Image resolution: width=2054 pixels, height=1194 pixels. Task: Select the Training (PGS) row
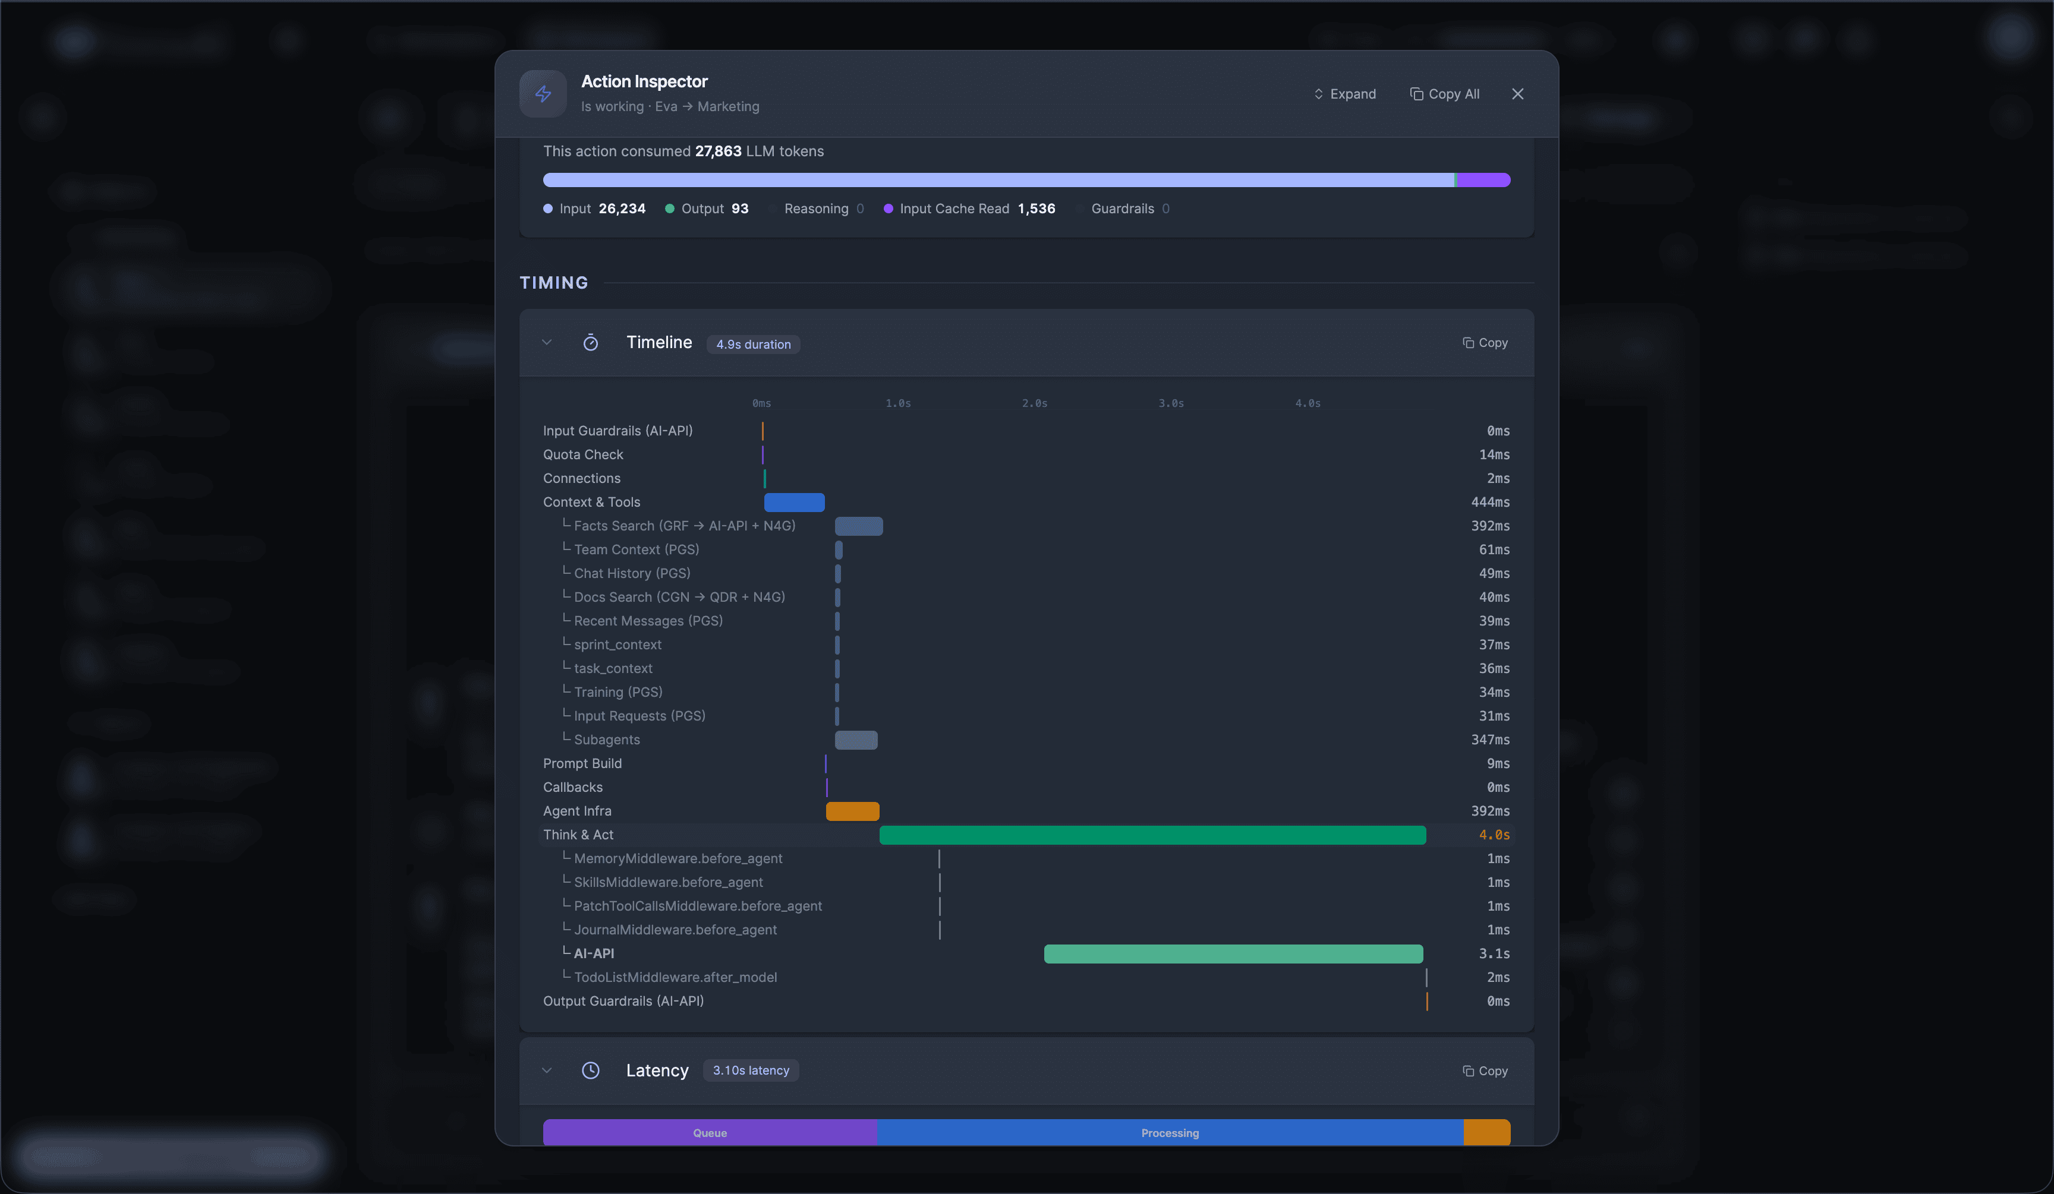(1026, 692)
